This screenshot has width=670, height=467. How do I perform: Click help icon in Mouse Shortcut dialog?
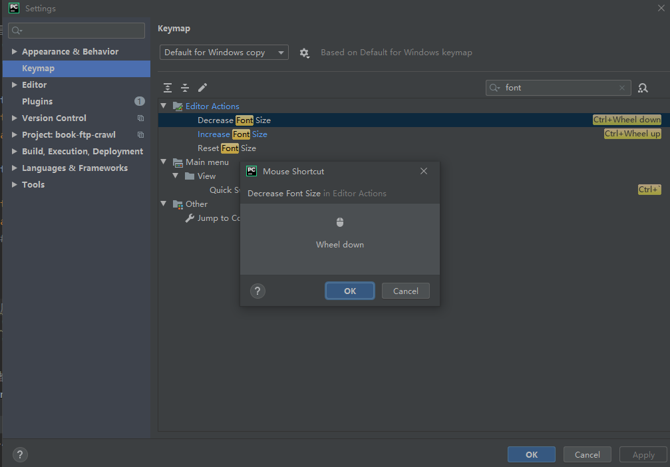point(257,291)
